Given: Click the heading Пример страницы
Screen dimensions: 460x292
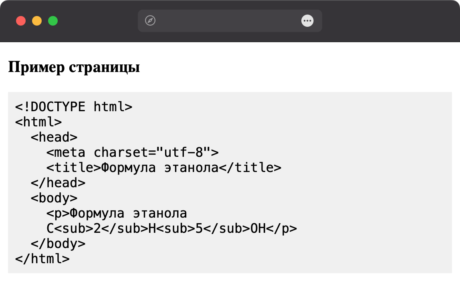Looking at the screenshot, I should pyautogui.click(x=74, y=67).
